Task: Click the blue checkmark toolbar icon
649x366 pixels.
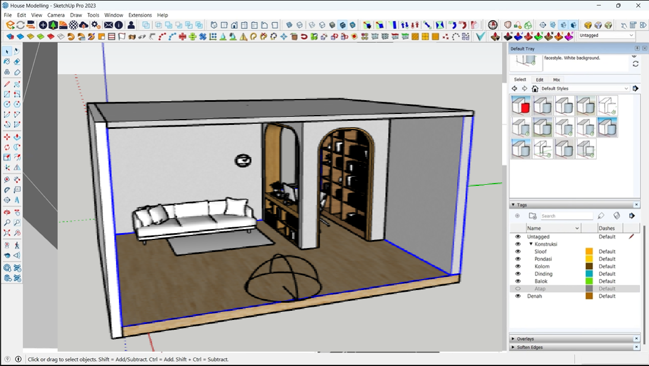Action: (x=480, y=36)
